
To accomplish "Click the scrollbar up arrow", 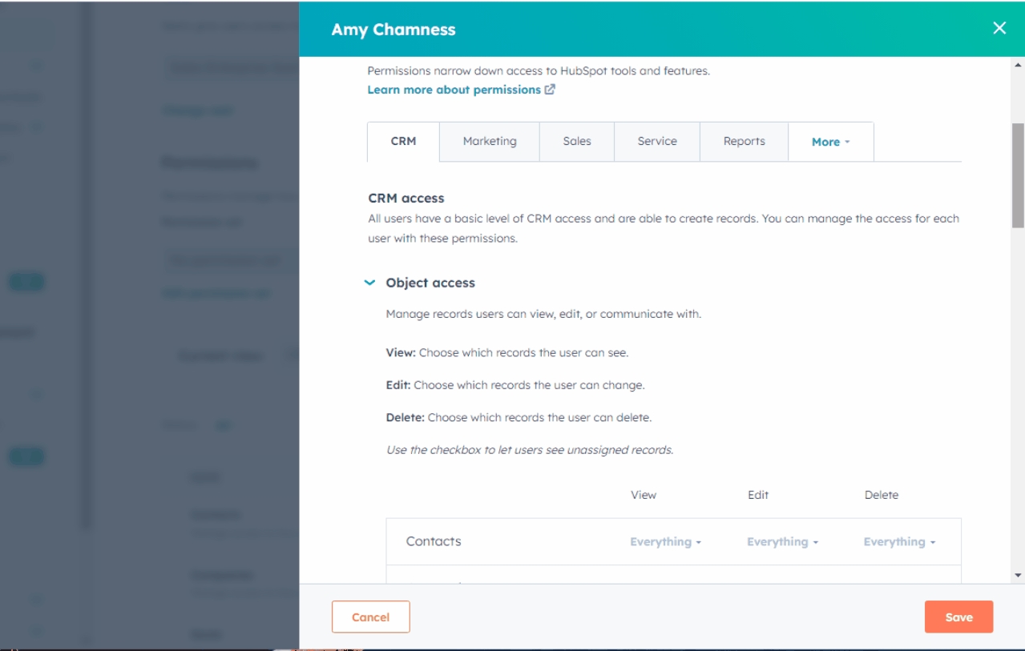I will [1016, 63].
